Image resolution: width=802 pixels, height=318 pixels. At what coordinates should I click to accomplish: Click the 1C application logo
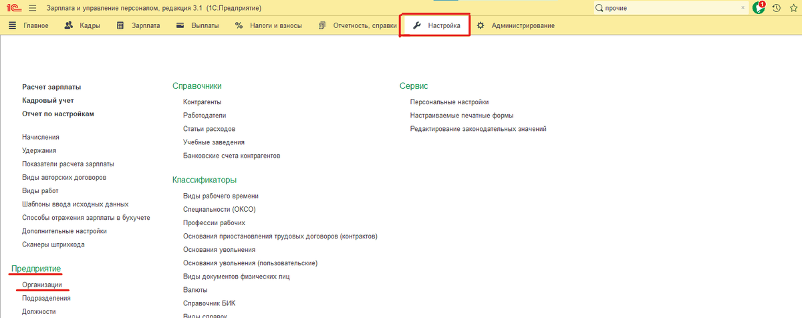(13, 8)
